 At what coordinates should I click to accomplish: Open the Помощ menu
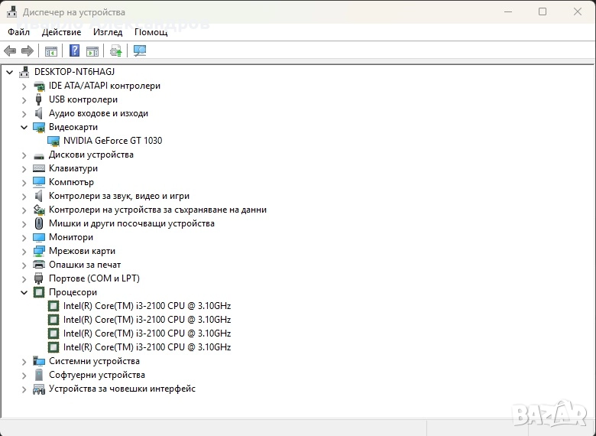151,32
